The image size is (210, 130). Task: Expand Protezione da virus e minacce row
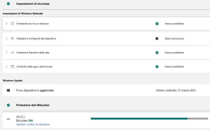6,24
